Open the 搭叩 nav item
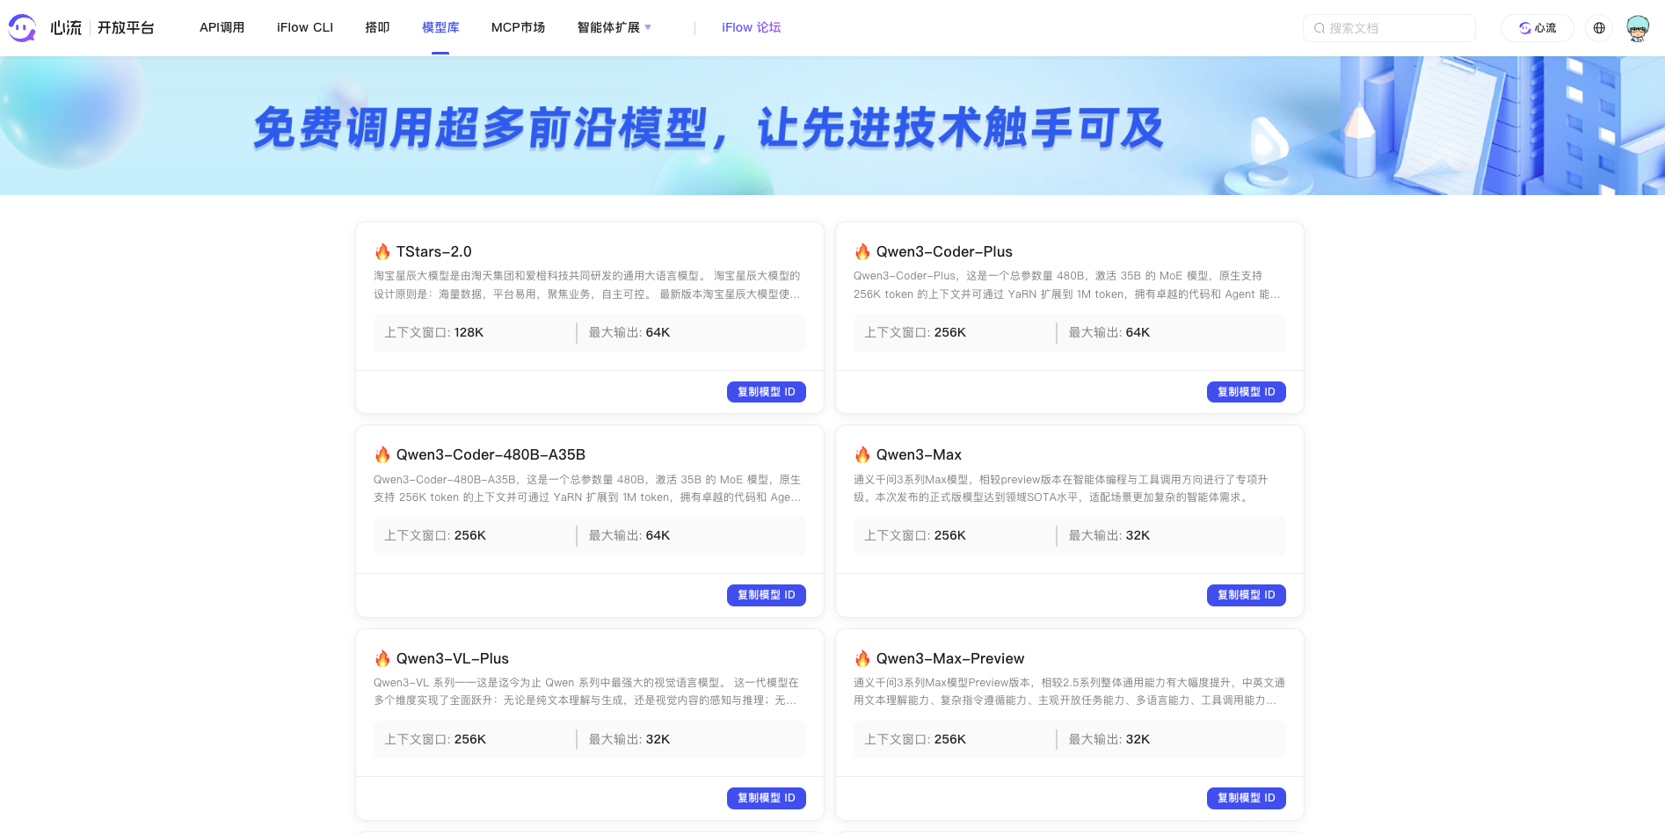 tap(377, 27)
